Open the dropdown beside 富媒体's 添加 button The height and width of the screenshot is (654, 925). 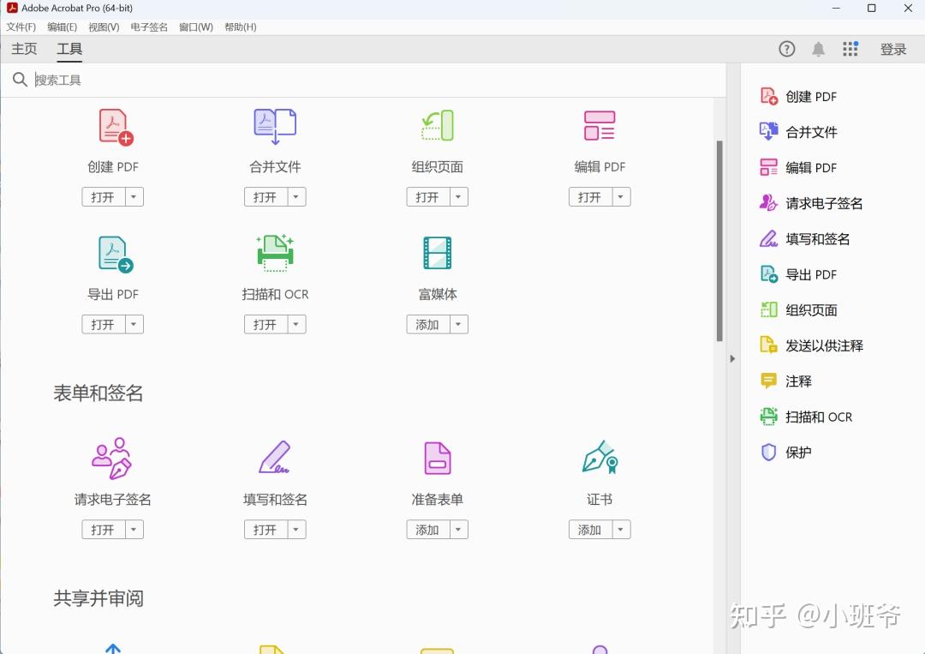tap(459, 324)
